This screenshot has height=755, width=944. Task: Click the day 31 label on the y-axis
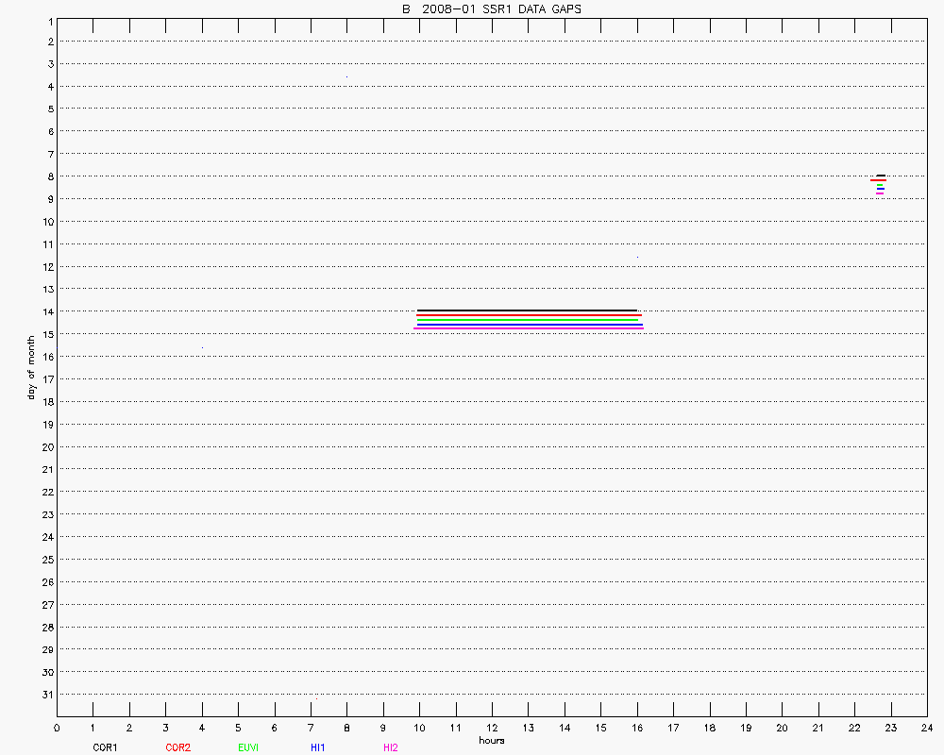[x=47, y=695]
